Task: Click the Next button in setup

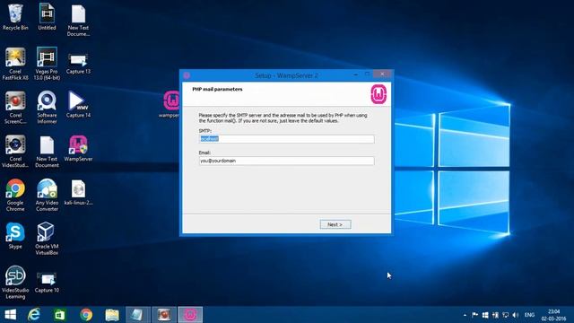Action: coord(335,224)
